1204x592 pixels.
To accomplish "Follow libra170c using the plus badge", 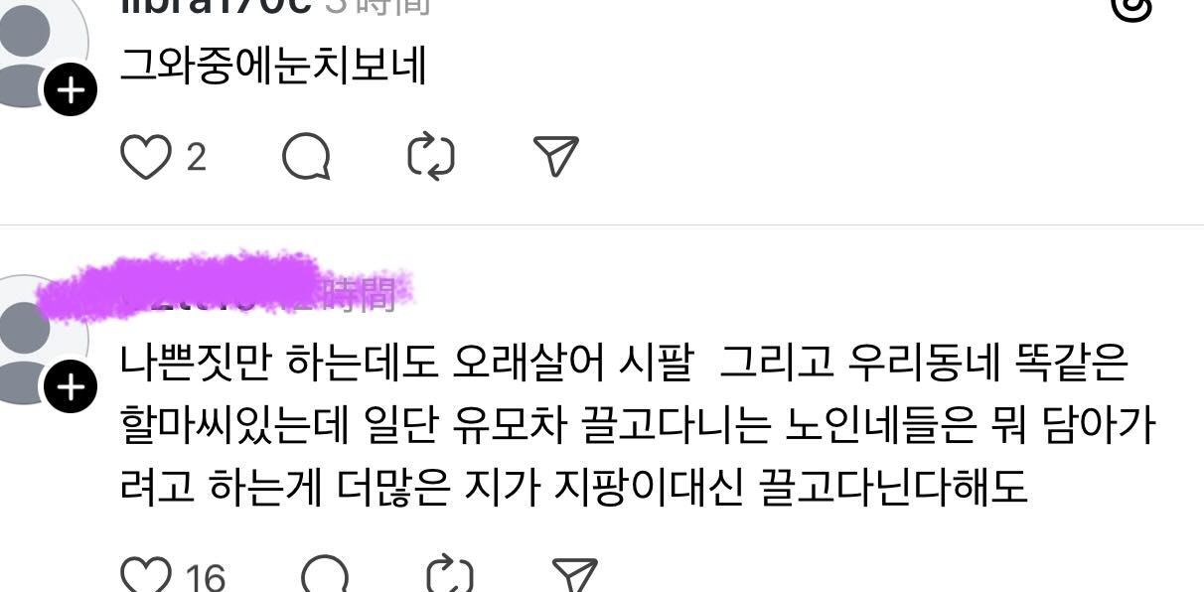I will tap(70, 92).
